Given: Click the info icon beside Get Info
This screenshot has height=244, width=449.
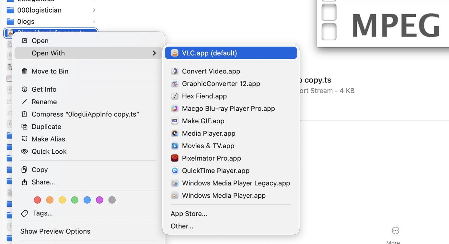Looking at the screenshot, I should click(24, 89).
